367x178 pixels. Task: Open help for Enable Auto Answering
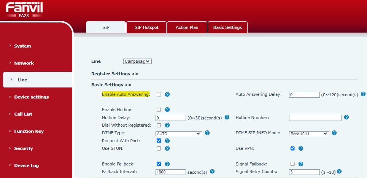click(x=167, y=94)
